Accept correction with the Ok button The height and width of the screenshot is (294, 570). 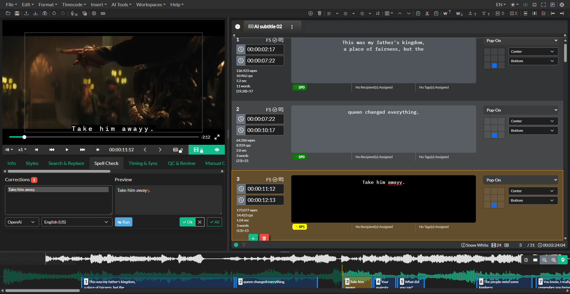point(187,222)
